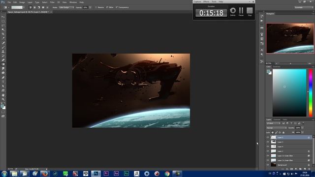Open the Filter menu
The image size is (315, 177).
(52, 2)
